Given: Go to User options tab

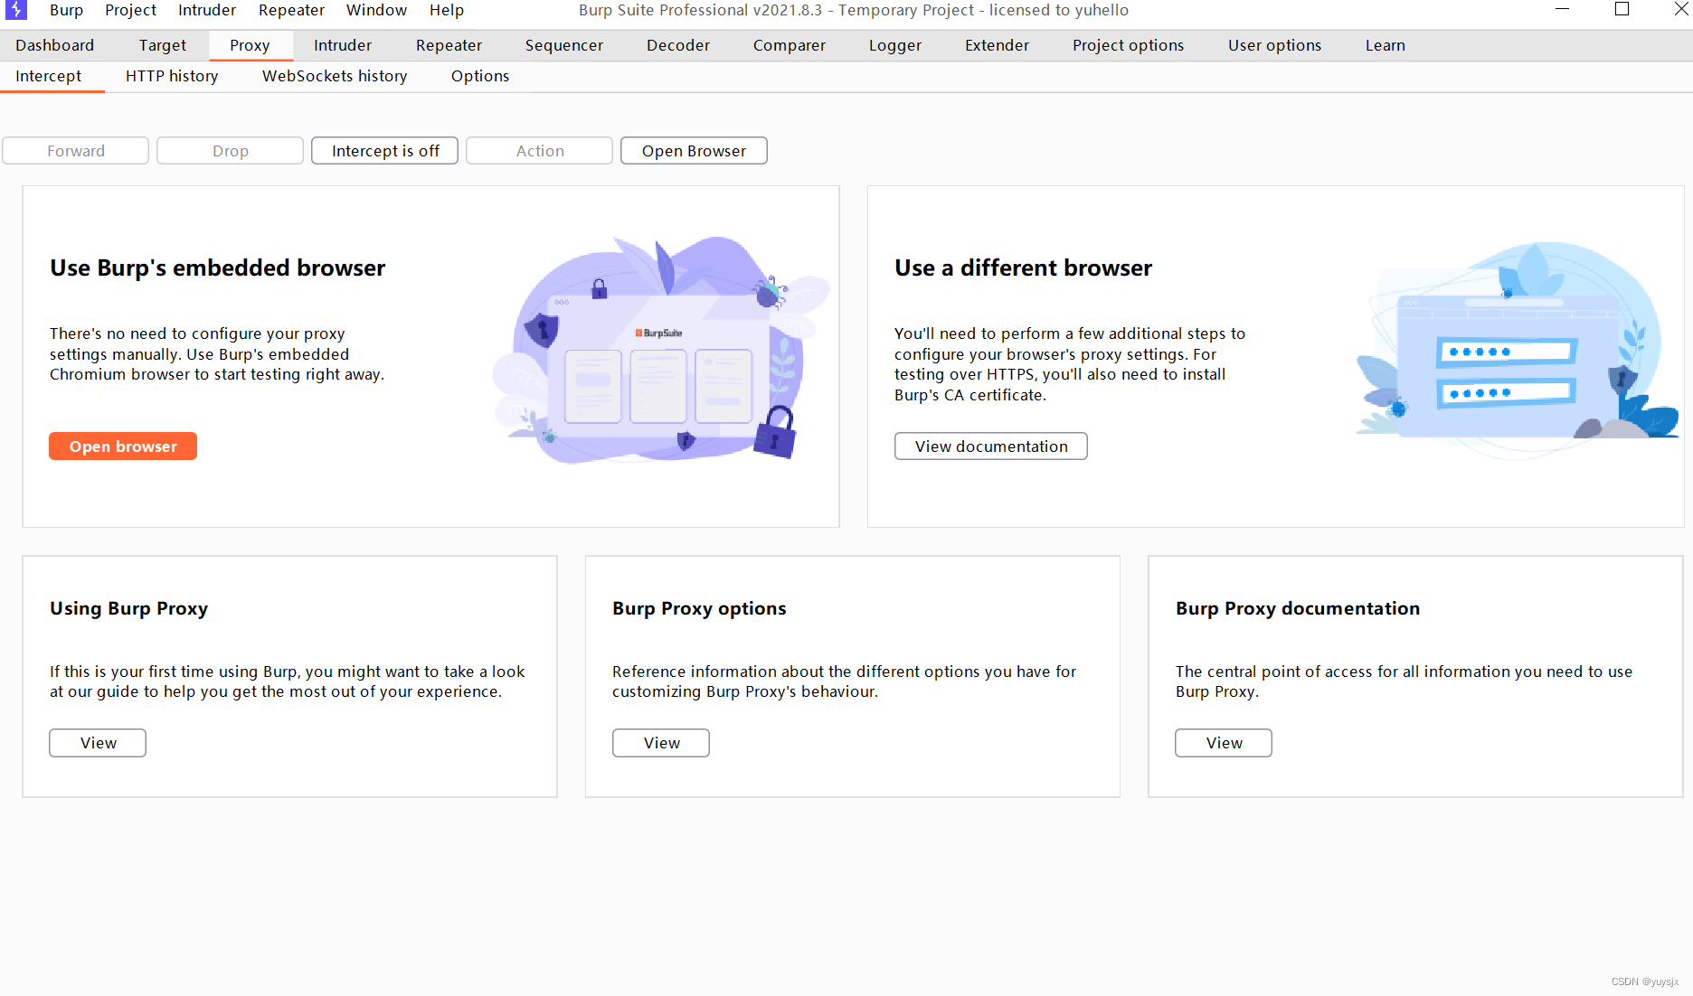Looking at the screenshot, I should coord(1274,45).
